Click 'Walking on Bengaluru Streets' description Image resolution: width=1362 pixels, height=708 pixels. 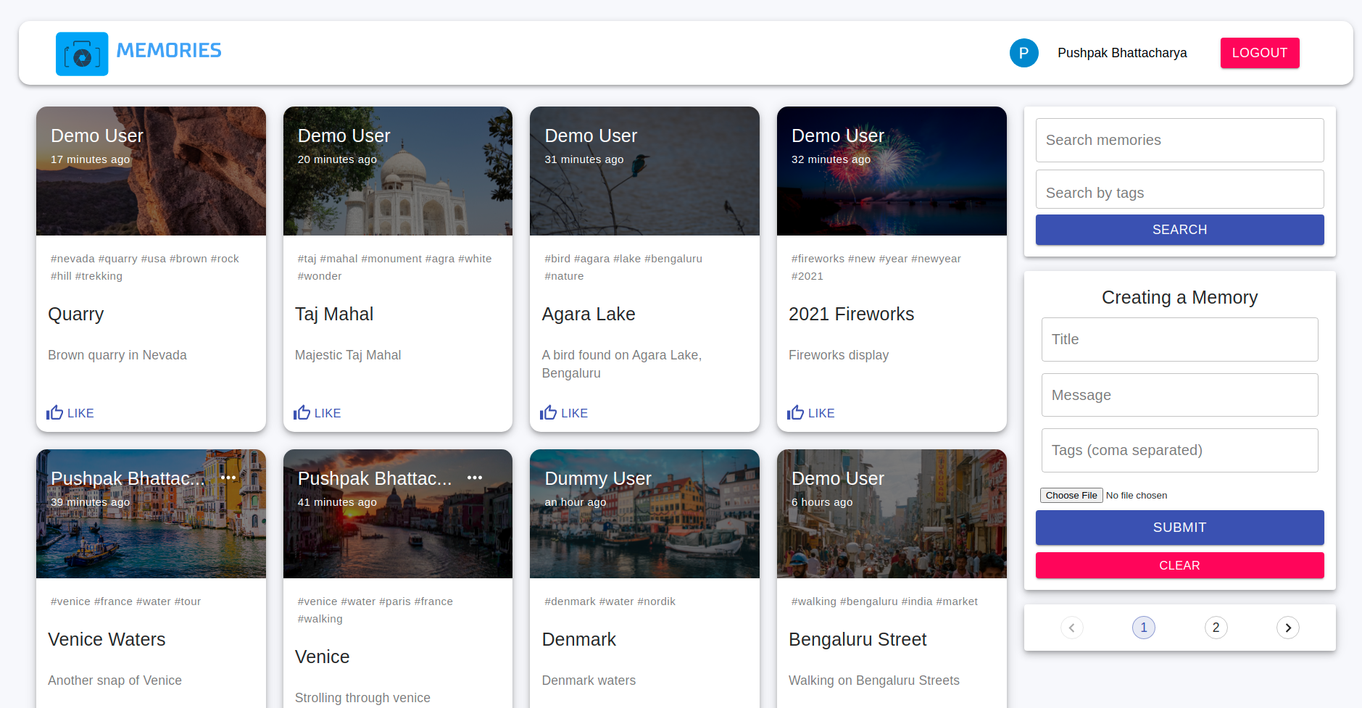pyautogui.click(x=874, y=680)
